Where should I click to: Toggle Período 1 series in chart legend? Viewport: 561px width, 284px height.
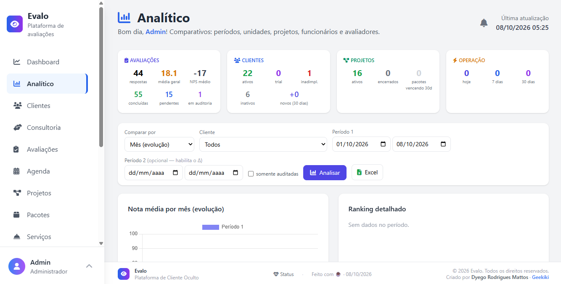[223, 227]
